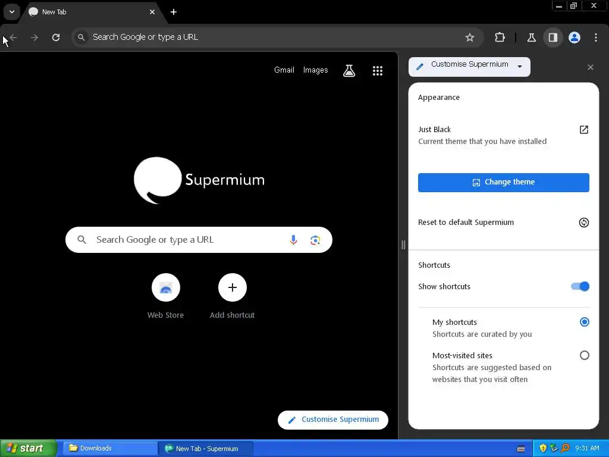
Task: Close the New Tab tab
Action: tap(152, 12)
